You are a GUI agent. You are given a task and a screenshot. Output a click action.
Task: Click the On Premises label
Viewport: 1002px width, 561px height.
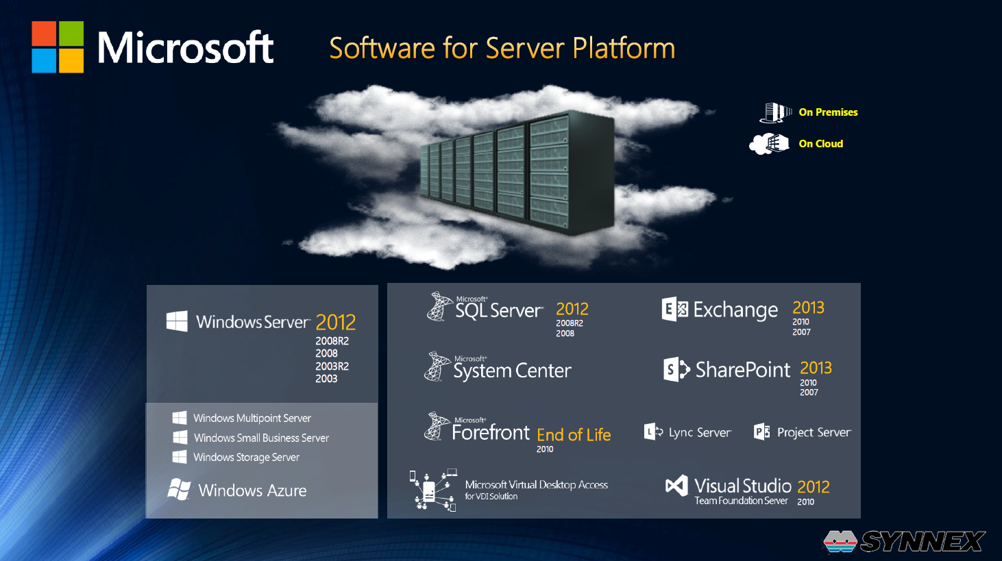[828, 112]
